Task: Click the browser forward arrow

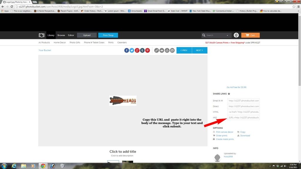Action: pos(7,7)
